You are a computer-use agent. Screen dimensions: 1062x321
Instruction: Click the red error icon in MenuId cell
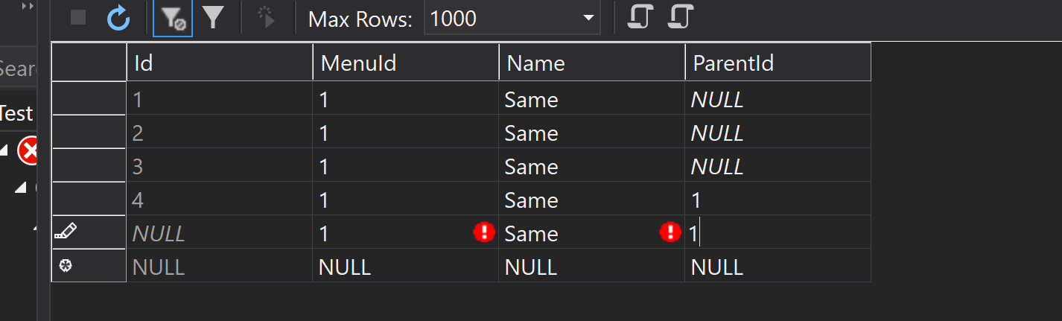484,233
